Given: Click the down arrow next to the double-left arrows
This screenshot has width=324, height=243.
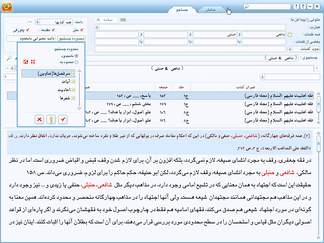Looking at the screenshot, I should (12, 68).
